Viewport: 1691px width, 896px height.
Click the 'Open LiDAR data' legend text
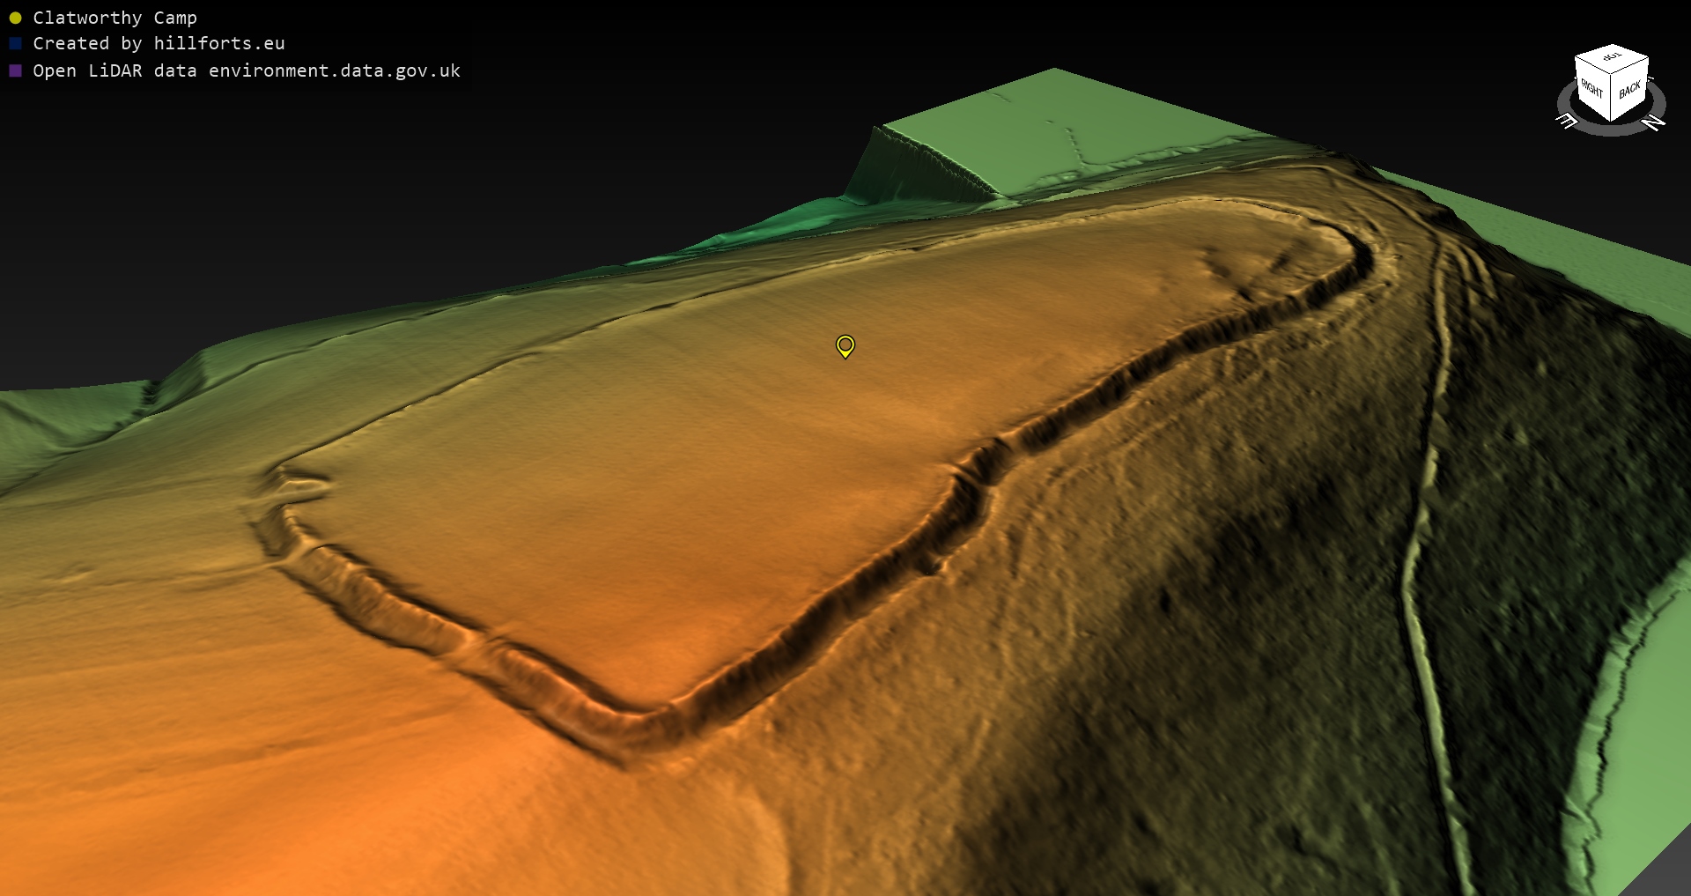[x=114, y=70]
